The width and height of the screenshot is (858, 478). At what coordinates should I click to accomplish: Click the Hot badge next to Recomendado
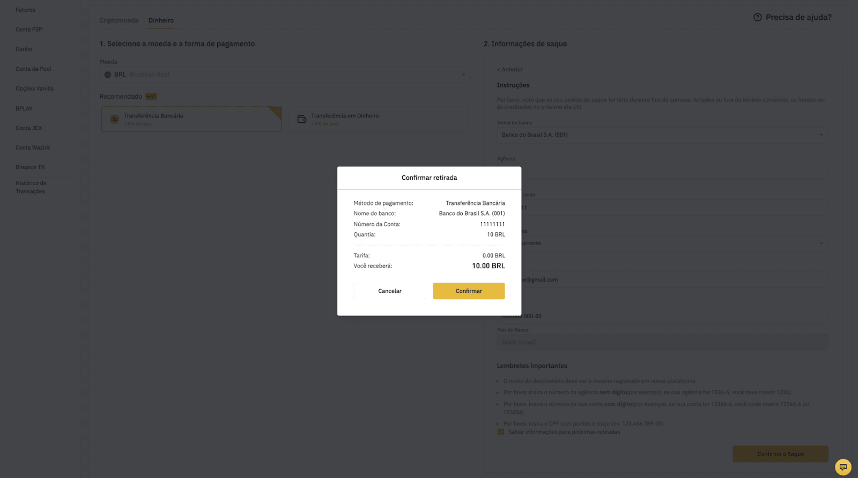coord(151,97)
